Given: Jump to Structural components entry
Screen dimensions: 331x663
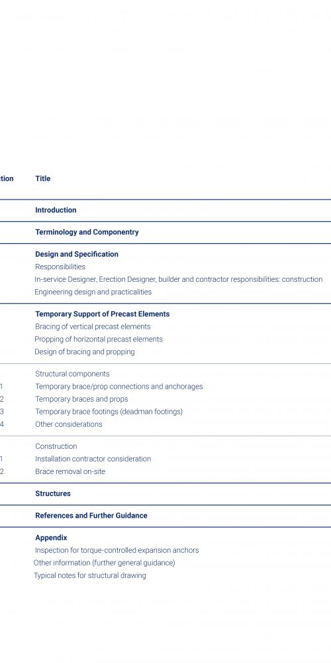Looking at the screenshot, I should tap(72, 374).
